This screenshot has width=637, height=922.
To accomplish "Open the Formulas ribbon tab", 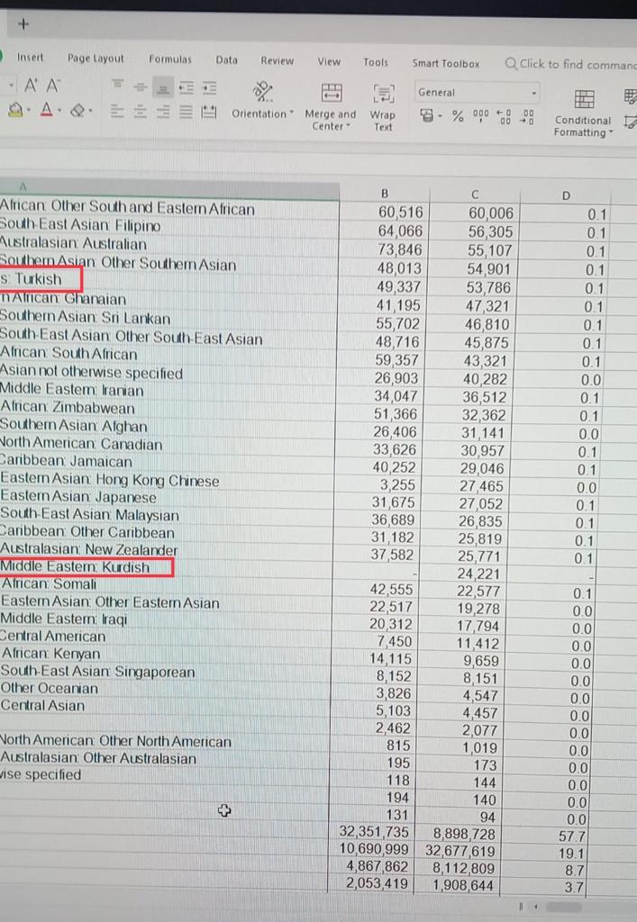I will click(x=170, y=59).
